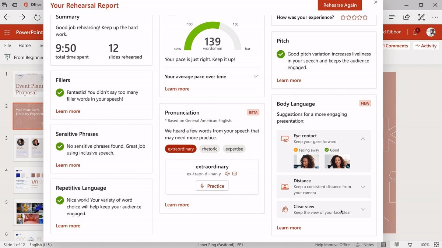Image resolution: width=442 pixels, height=248 pixels.
Task: Expand the Clear view suggestion chevron
Action: tap(363, 209)
